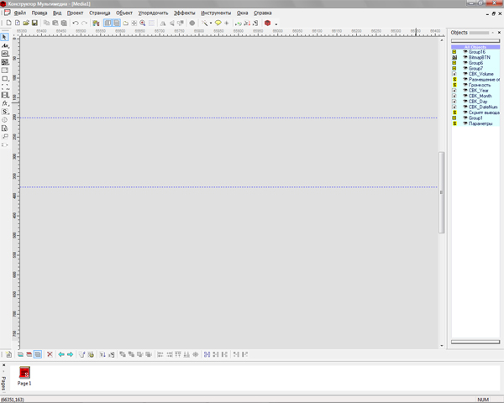504x403 pixels.
Task: Open the Эффекты menu
Action: [185, 13]
